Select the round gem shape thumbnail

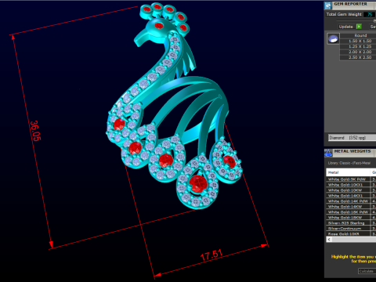(333, 38)
